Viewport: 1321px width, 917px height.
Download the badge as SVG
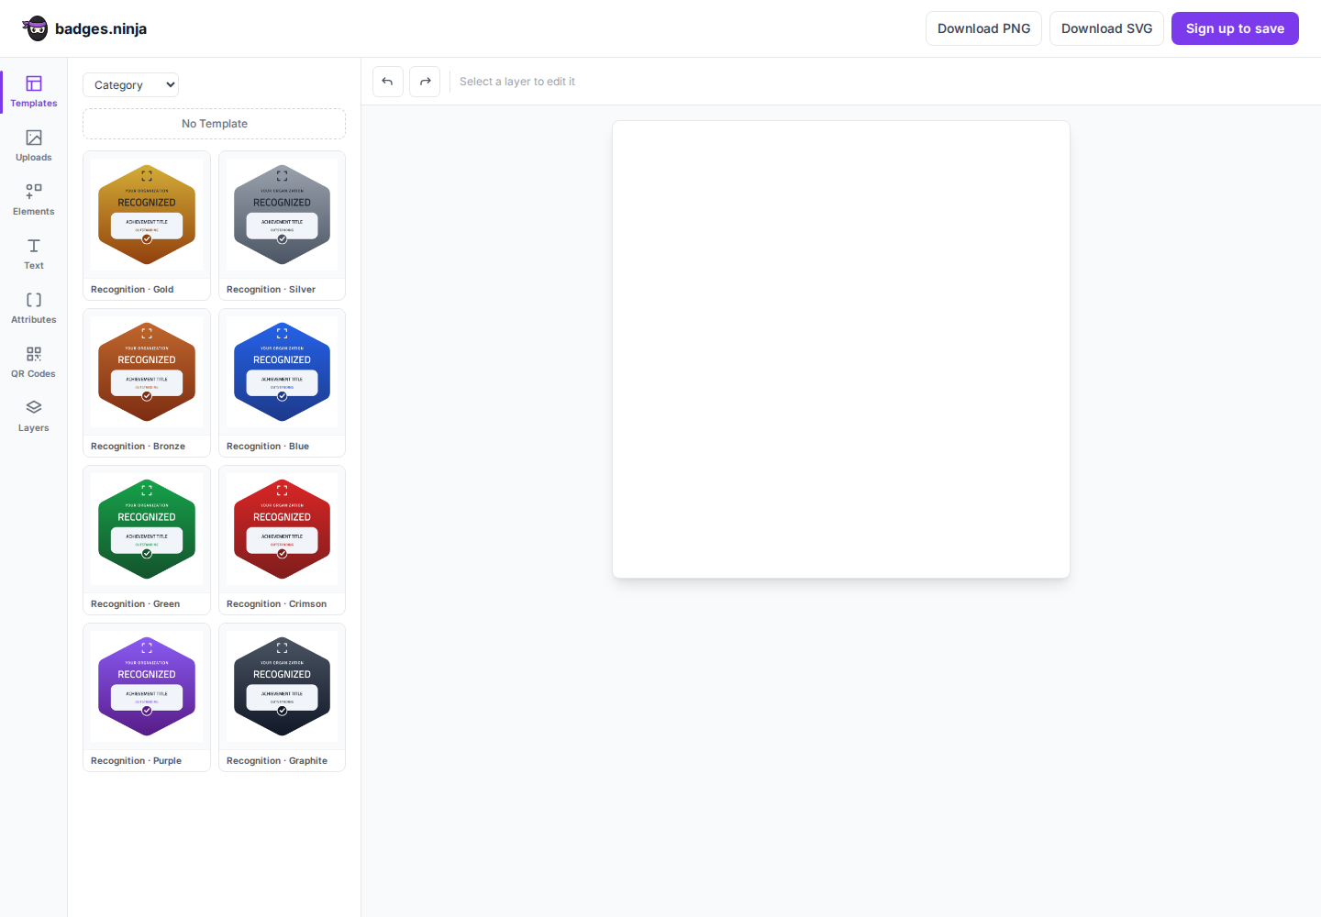(x=1106, y=28)
